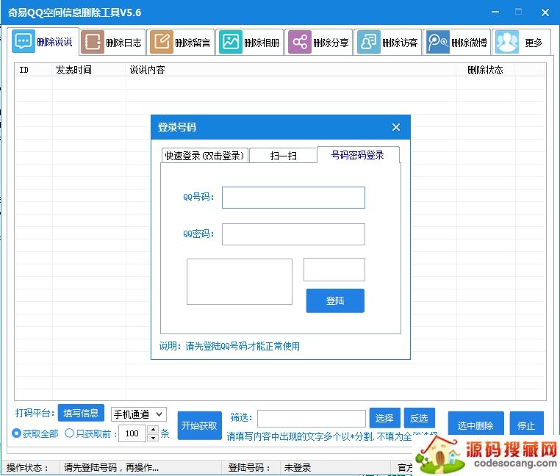Select the 号码密码登录 login tab
Image resolution: width=560 pixels, height=476 pixels.
click(358, 154)
